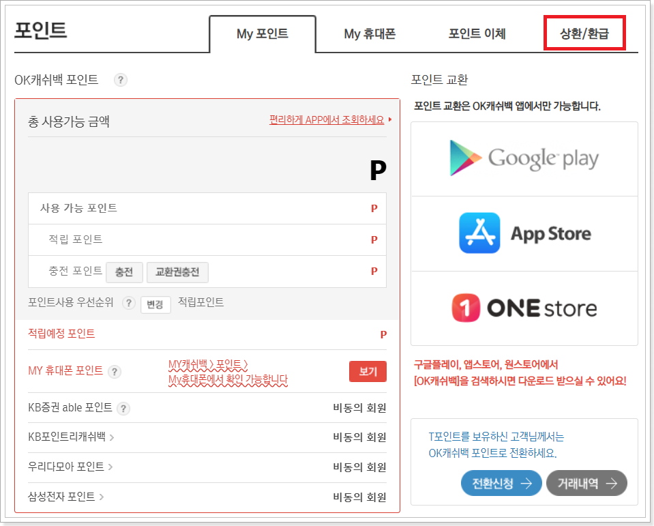Click the 전환신청 button for T포인트

point(501,483)
